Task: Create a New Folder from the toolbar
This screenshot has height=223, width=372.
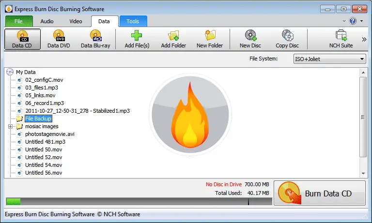Action: pos(210,39)
